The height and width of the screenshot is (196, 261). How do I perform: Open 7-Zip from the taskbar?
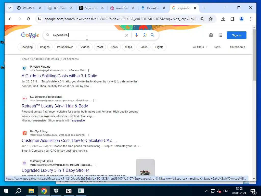click(x=69, y=191)
